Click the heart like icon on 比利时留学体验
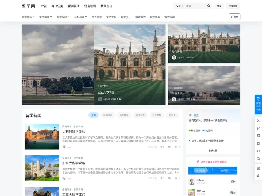The image size is (262, 196). click(x=162, y=147)
